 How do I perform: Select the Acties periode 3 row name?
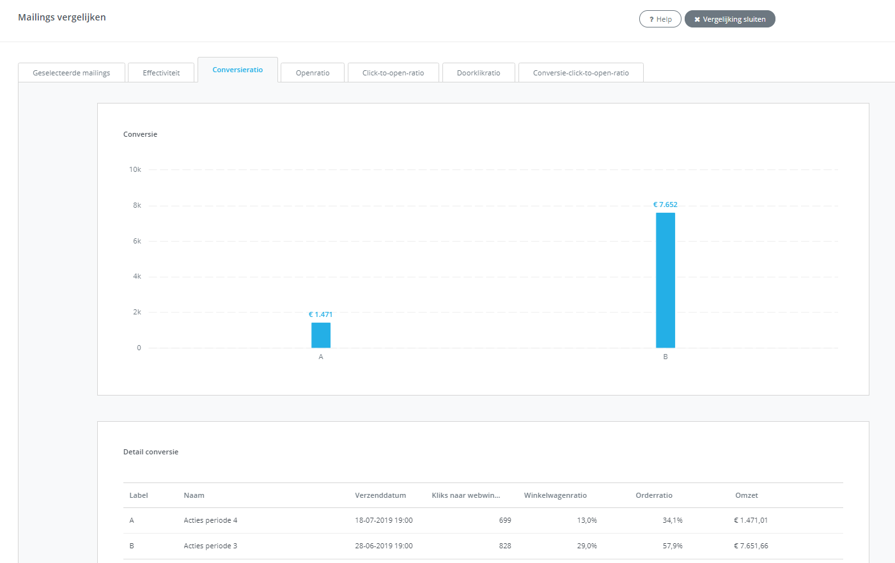(x=210, y=546)
